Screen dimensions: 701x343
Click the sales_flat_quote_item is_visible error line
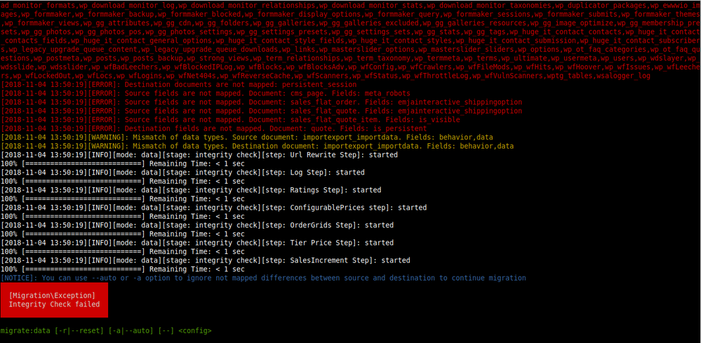point(230,120)
